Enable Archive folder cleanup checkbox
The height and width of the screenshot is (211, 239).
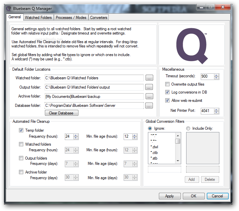point(21,172)
